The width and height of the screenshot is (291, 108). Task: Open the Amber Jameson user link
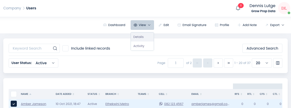[34, 104]
